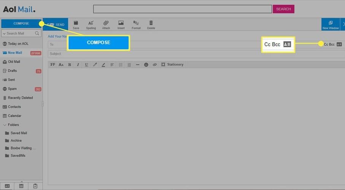Toggle bold formatting
Screen dimensions: 345x190
click(70, 65)
